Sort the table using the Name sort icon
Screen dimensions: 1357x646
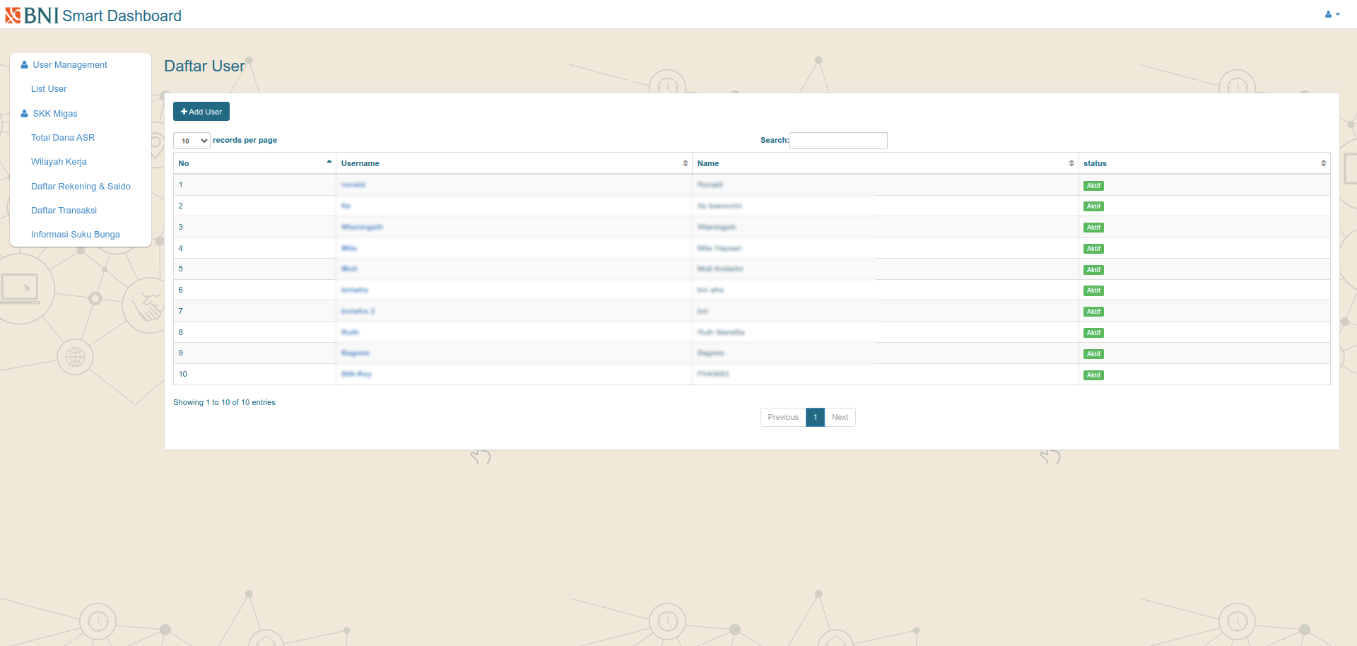[1071, 163]
